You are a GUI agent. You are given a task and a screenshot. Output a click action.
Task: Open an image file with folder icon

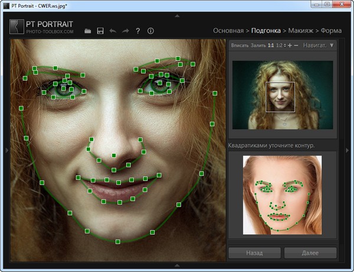[x=88, y=31]
